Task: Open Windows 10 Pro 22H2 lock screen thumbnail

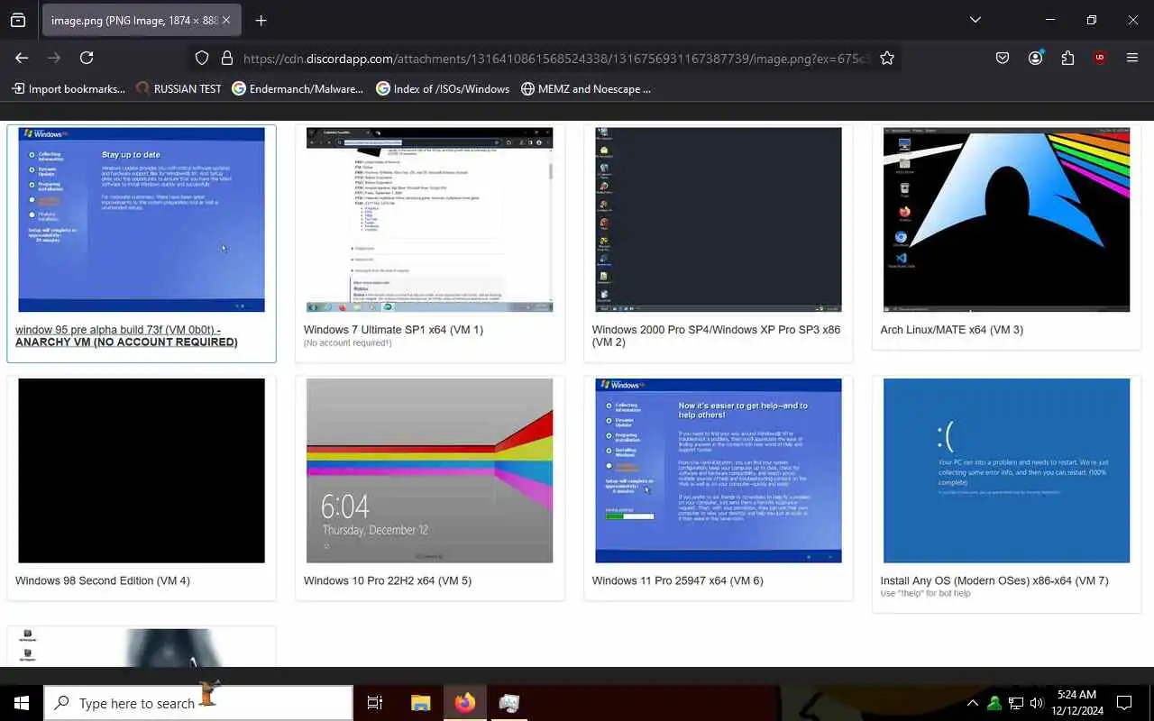Action: [429, 470]
